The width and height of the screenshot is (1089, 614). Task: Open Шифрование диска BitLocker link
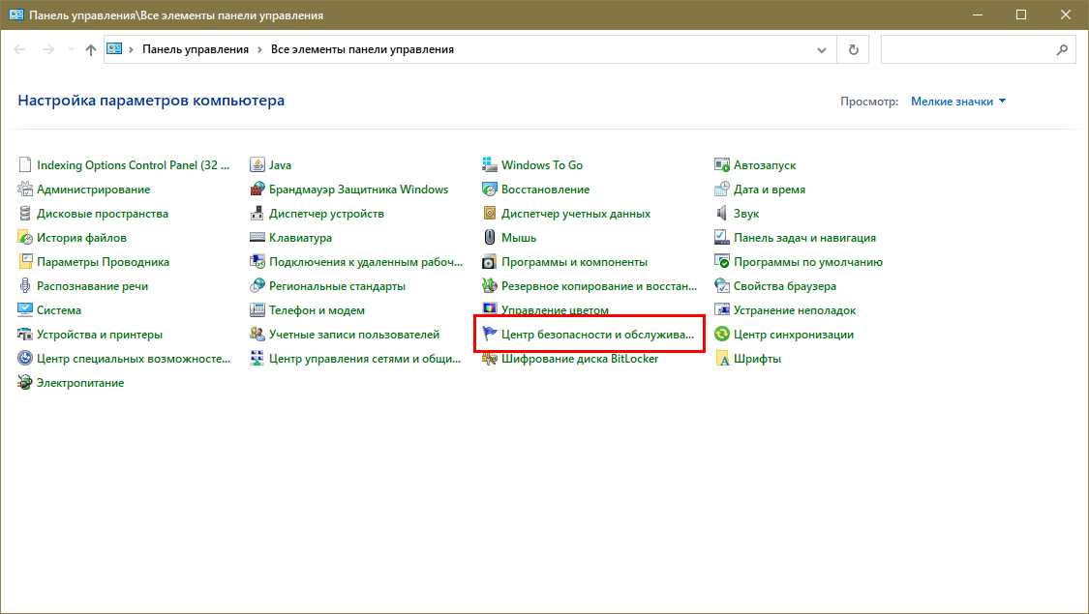(x=580, y=359)
